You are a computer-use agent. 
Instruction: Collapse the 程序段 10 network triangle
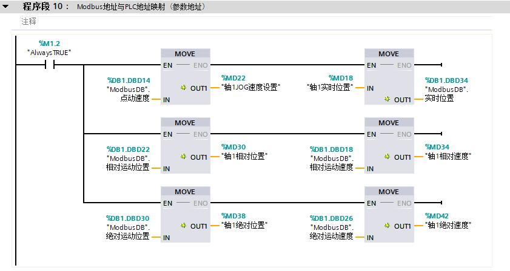(7, 7)
